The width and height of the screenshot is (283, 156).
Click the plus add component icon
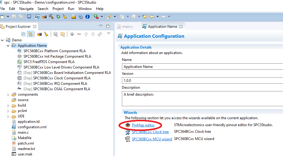click(x=72, y=34)
